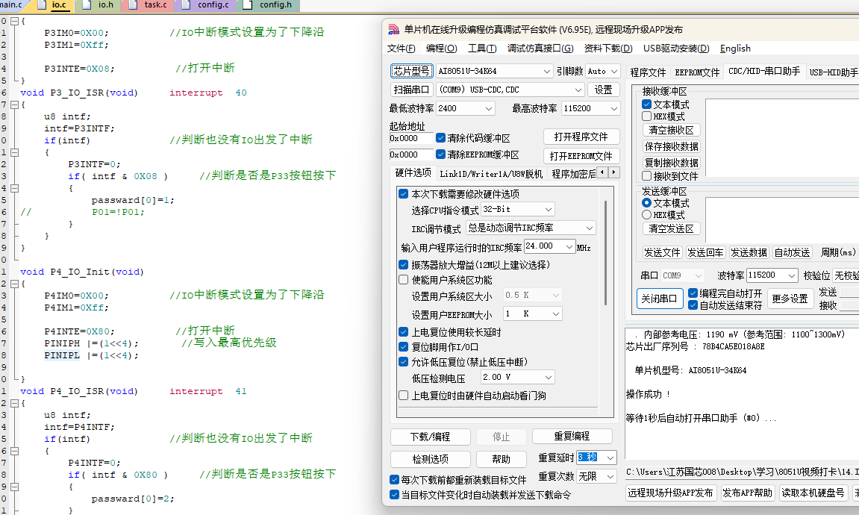
Task: Open the 编程(O) menu
Action: [442, 49]
